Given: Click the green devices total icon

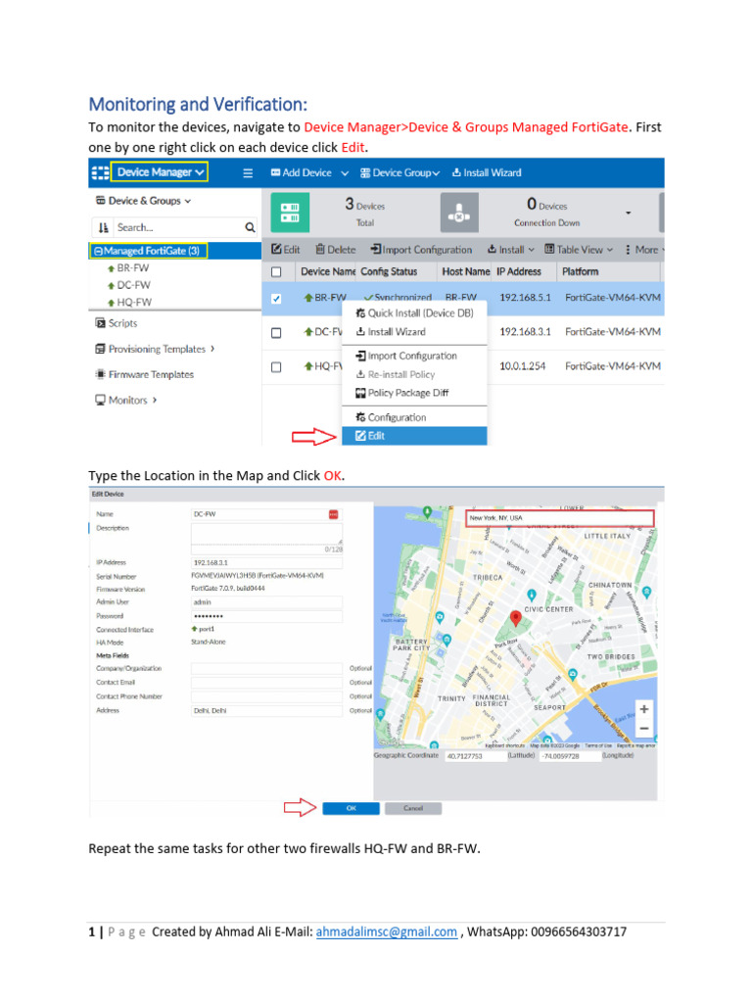Looking at the screenshot, I should tap(290, 213).
